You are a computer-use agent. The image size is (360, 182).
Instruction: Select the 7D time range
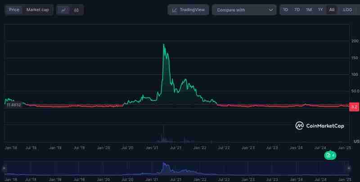tap(297, 9)
